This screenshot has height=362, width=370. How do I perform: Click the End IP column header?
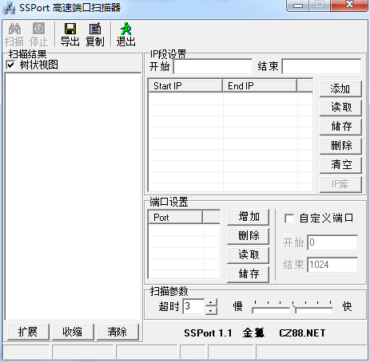(x=260, y=86)
